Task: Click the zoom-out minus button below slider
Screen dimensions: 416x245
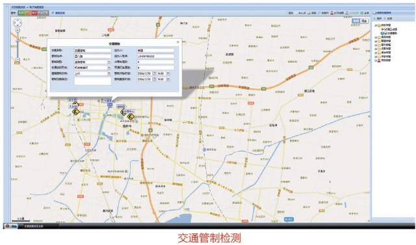Action: point(18,60)
